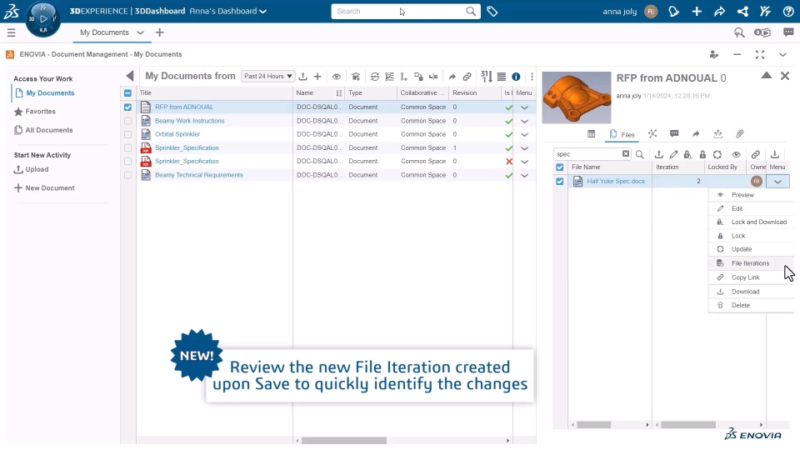Expand row menu for Orbital Sprinkler

[524, 135]
